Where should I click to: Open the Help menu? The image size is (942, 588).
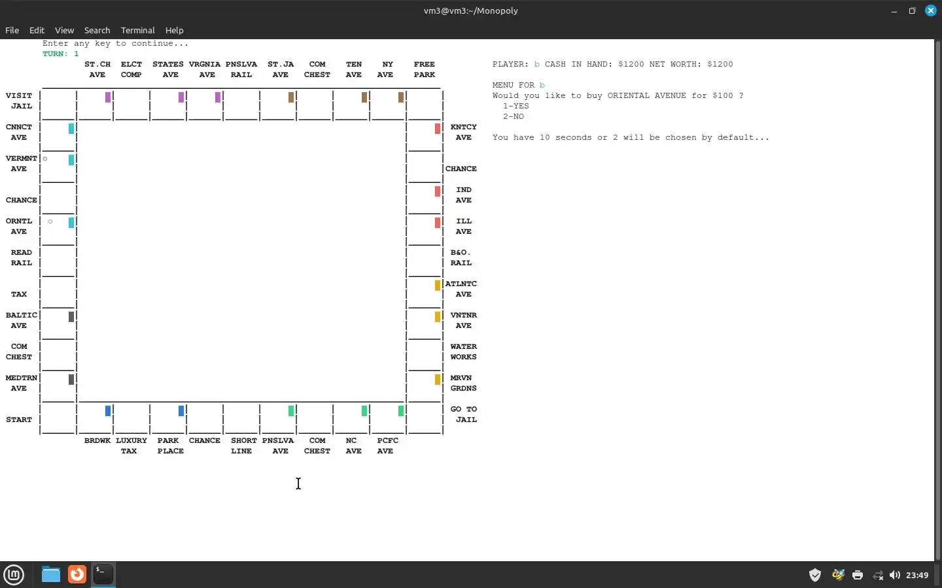174,30
